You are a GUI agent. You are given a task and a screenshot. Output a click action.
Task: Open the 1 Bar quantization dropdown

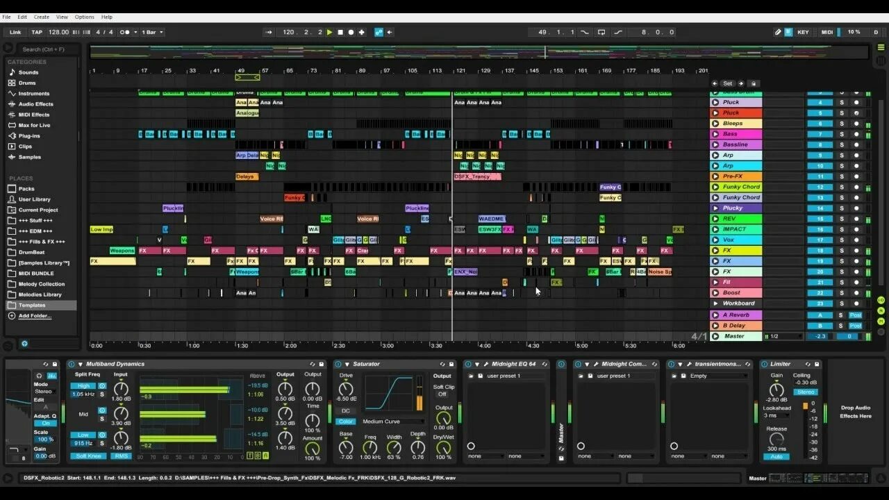click(x=152, y=32)
